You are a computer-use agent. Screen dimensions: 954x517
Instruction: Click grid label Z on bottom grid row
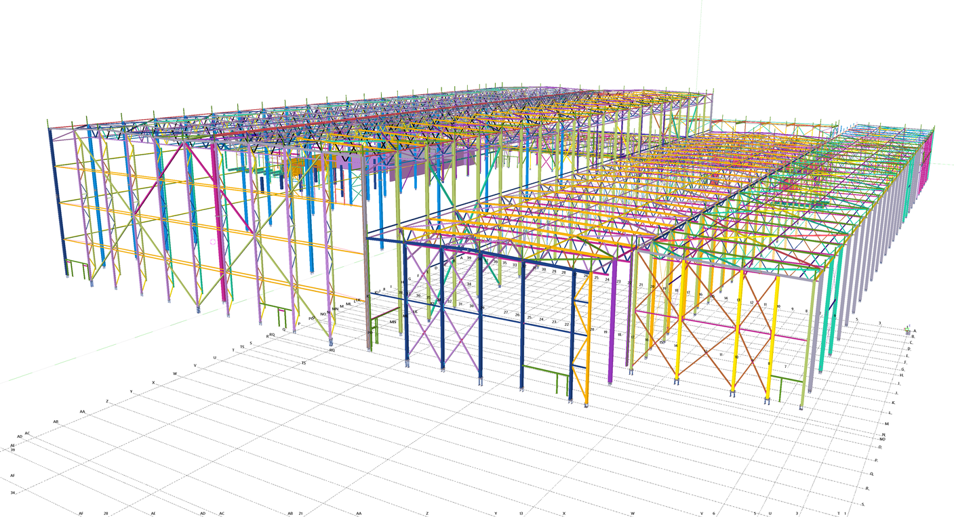click(x=427, y=514)
